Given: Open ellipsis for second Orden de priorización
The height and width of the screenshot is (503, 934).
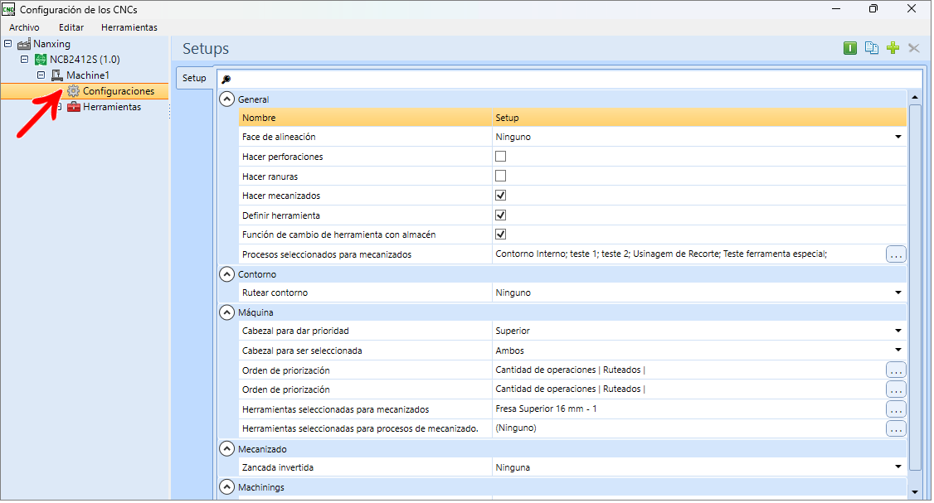Looking at the screenshot, I should point(896,389).
